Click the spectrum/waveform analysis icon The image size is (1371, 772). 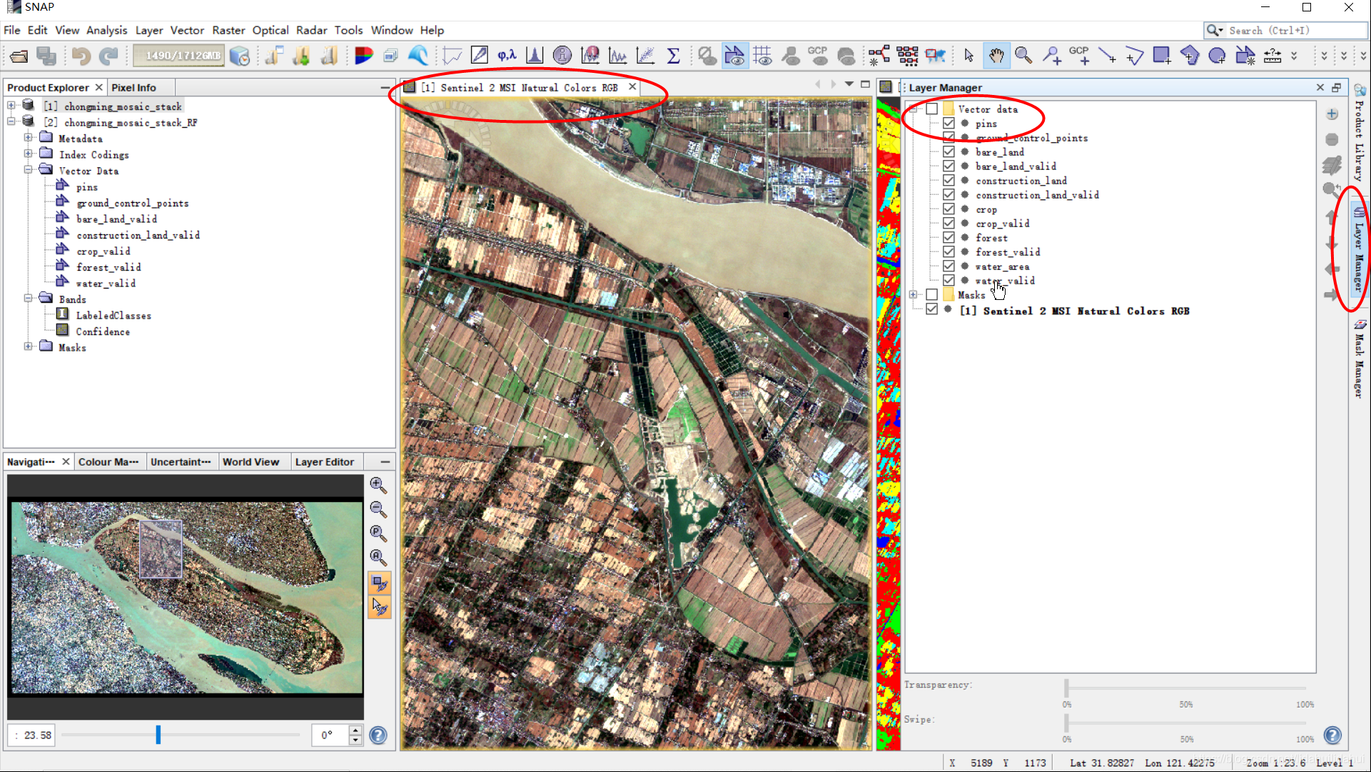[620, 55]
